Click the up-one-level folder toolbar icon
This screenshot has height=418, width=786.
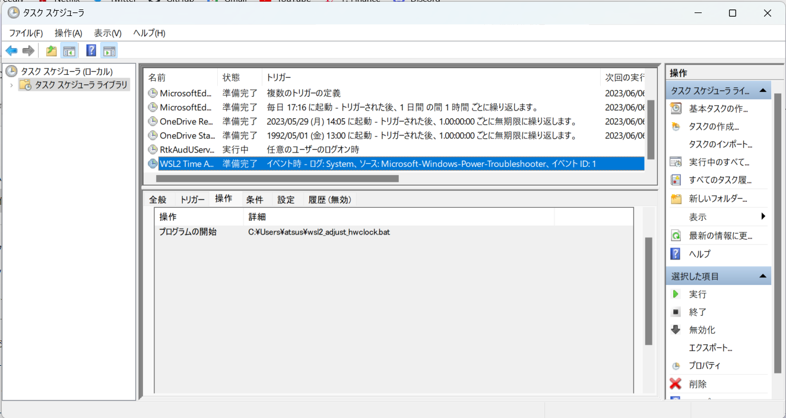tap(52, 51)
